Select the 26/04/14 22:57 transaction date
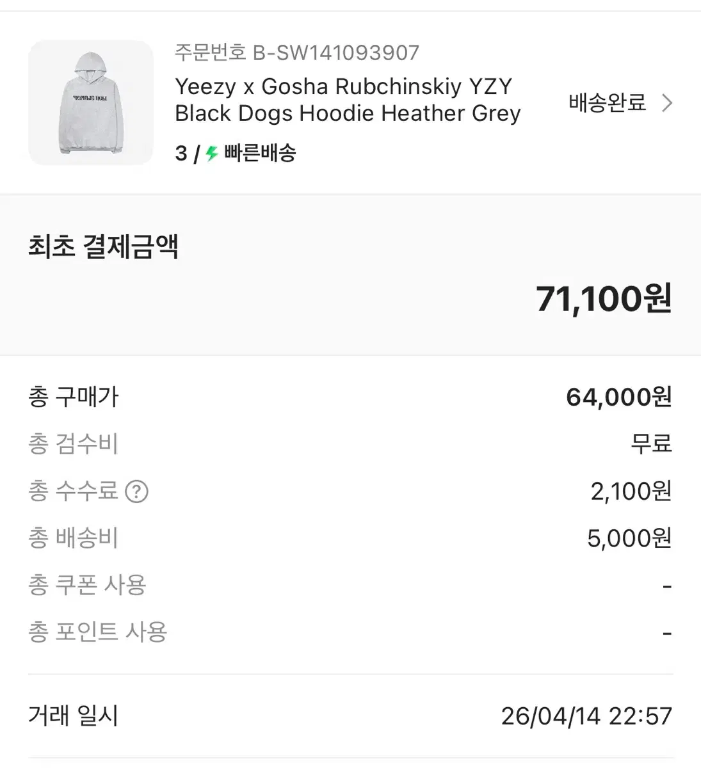The height and width of the screenshot is (768, 701). click(x=586, y=716)
